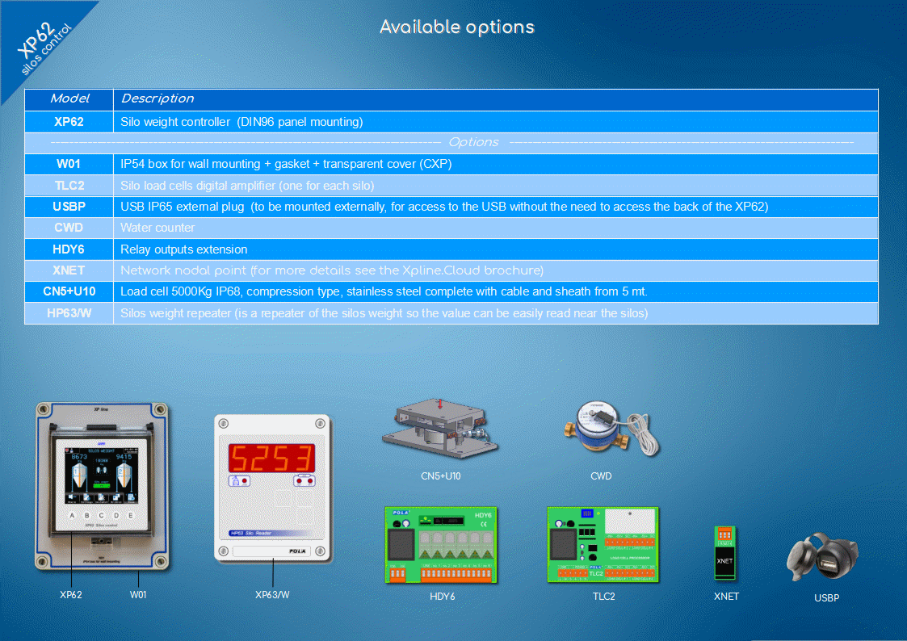This screenshot has width=907, height=641.
Task: Click the XP63/W silo repeater image
Action: point(272,488)
